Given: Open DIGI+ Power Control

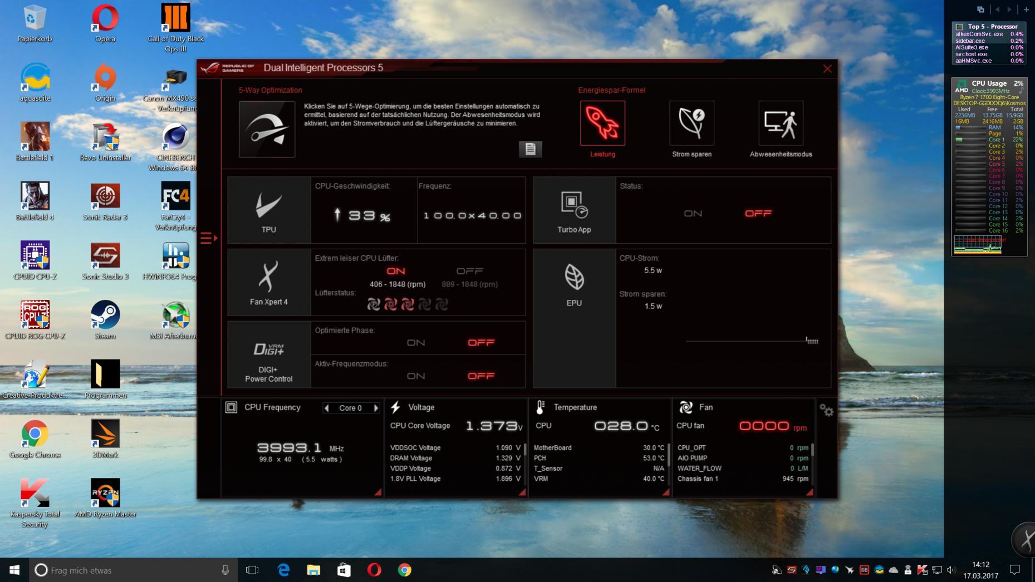Looking at the screenshot, I should (x=269, y=354).
